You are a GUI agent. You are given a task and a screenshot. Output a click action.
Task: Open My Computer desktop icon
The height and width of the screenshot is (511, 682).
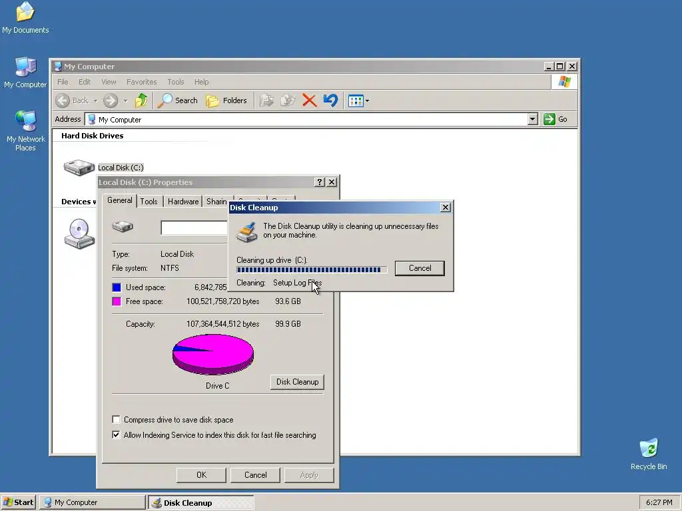(x=25, y=73)
